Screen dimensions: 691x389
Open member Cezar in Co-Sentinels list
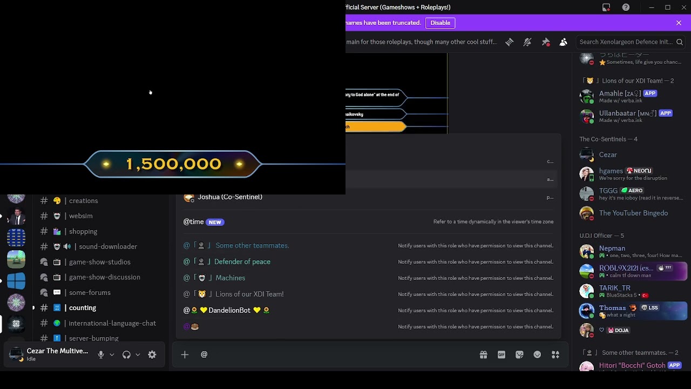[x=631, y=155]
